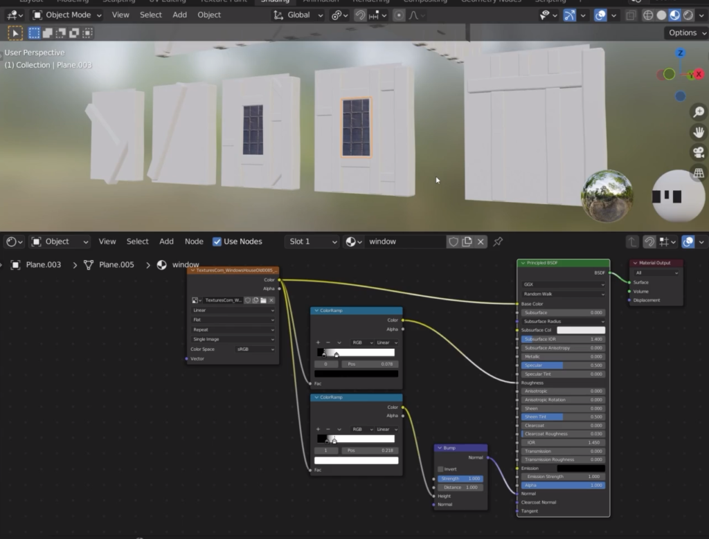Enable Invert on the Bump node

(x=441, y=469)
